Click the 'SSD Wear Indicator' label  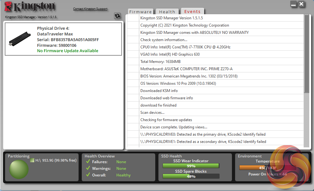pyautogui.click(x=191, y=161)
